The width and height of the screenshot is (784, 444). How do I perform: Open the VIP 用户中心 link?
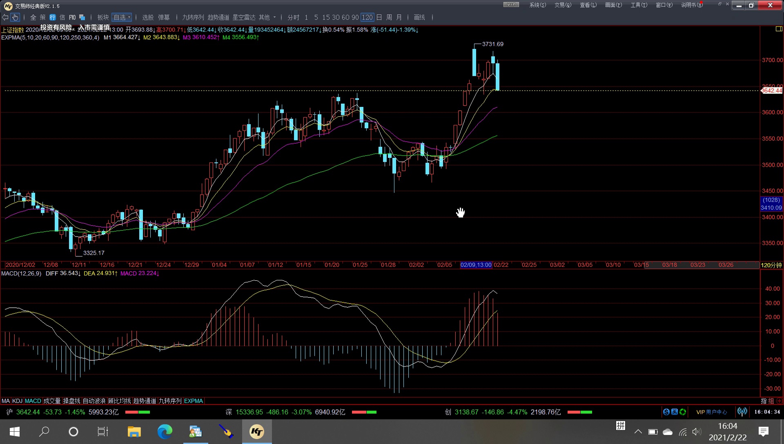point(711,412)
